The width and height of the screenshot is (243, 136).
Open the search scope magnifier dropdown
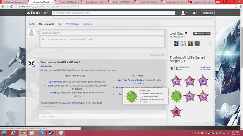click(x=55, y=13)
